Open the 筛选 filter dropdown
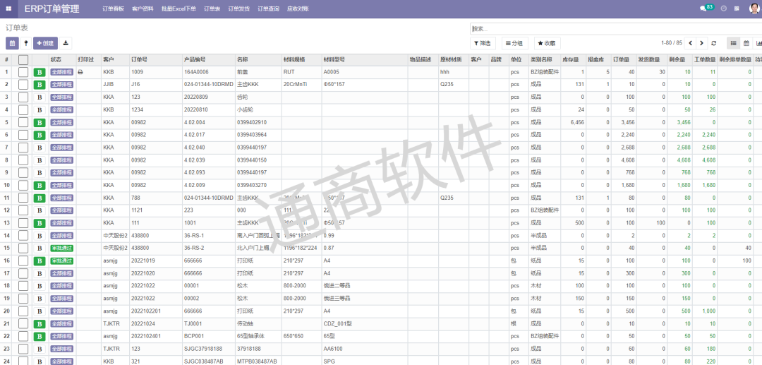 coord(483,43)
